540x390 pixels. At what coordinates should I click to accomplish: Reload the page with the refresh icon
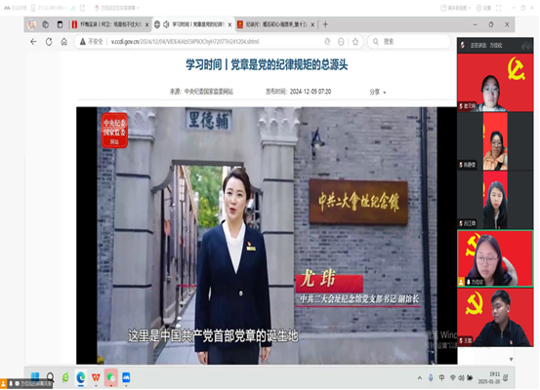tap(49, 42)
